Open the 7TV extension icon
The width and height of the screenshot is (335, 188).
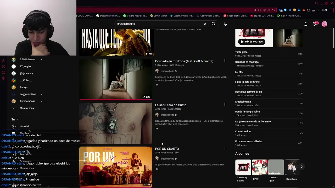[x=299, y=10]
